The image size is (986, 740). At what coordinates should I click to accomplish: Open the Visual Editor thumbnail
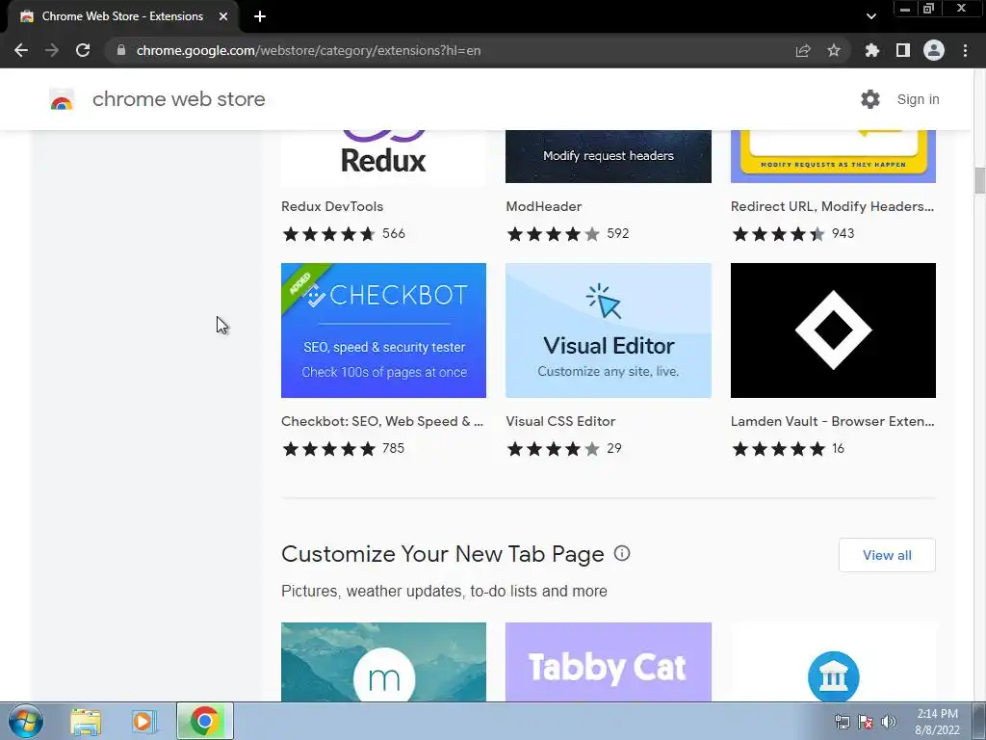[609, 330]
